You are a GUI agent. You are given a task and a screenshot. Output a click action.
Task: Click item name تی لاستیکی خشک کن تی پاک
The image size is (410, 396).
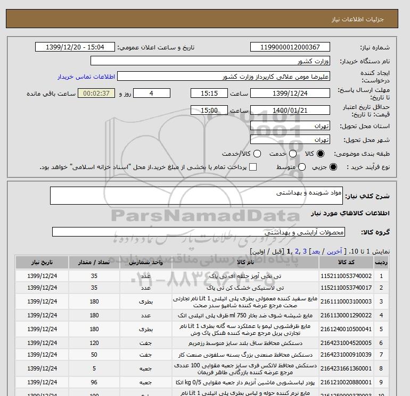[245, 288]
